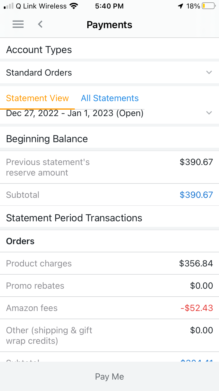This screenshot has width=219, height=391.
Task: Switch to the All Statements tab
Action: [110, 98]
